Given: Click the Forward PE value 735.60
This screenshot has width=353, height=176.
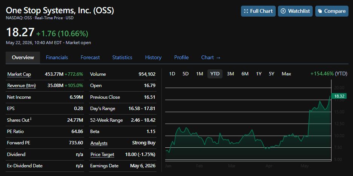Looking at the screenshot, I should coord(75,143).
